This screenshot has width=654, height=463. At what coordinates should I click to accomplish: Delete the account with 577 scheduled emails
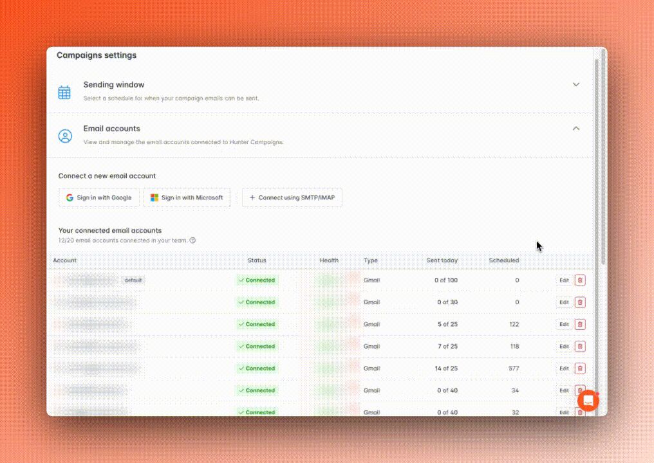pos(579,368)
